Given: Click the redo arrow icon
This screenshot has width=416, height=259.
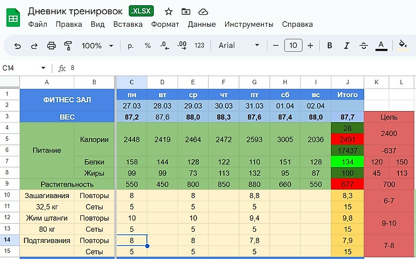Looking at the screenshot, I should tap(34, 46).
